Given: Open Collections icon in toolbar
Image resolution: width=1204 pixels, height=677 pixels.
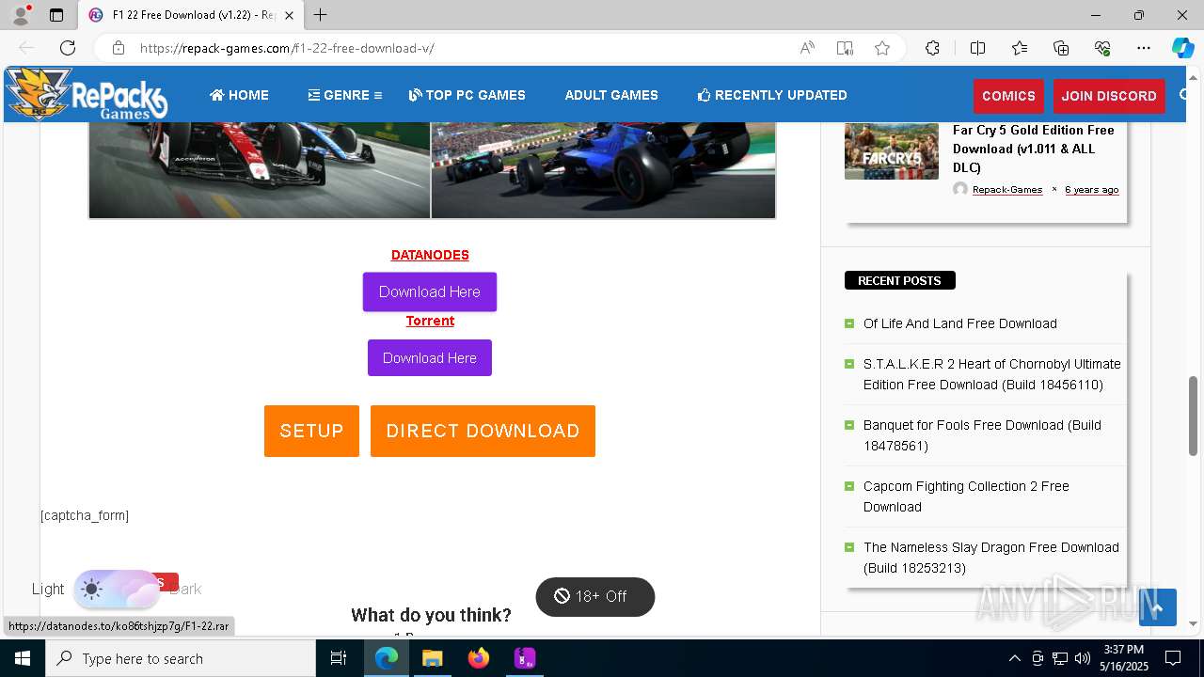Looking at the screenshot, I should click(x=1061, y=48).
